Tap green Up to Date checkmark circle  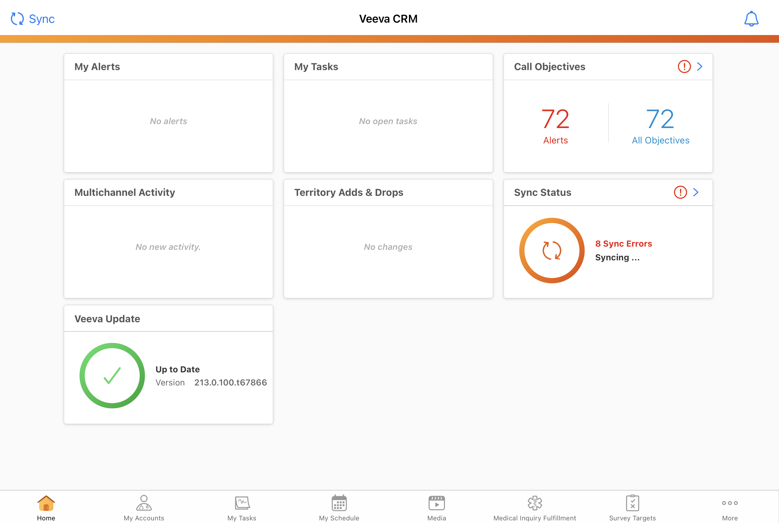pos(112,376)
